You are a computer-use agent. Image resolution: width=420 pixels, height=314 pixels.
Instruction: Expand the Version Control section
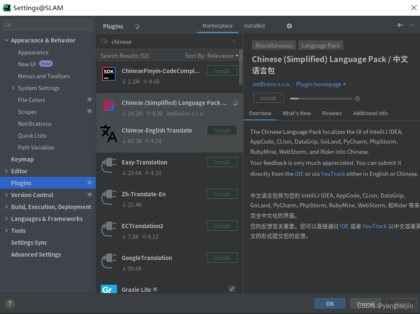pos(6,195)
